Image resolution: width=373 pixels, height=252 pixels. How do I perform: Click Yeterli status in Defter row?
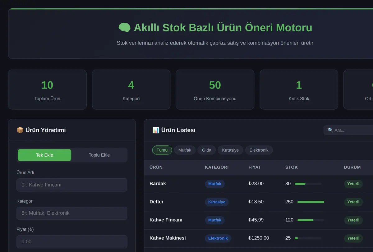coord(353,202)
